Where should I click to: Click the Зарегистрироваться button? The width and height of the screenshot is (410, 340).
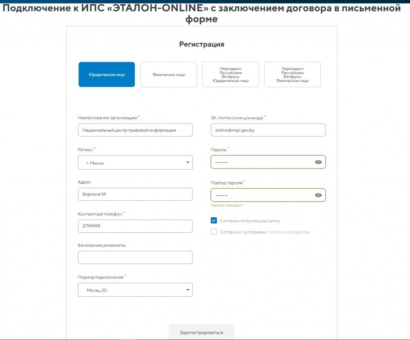[x=202, y=332]
